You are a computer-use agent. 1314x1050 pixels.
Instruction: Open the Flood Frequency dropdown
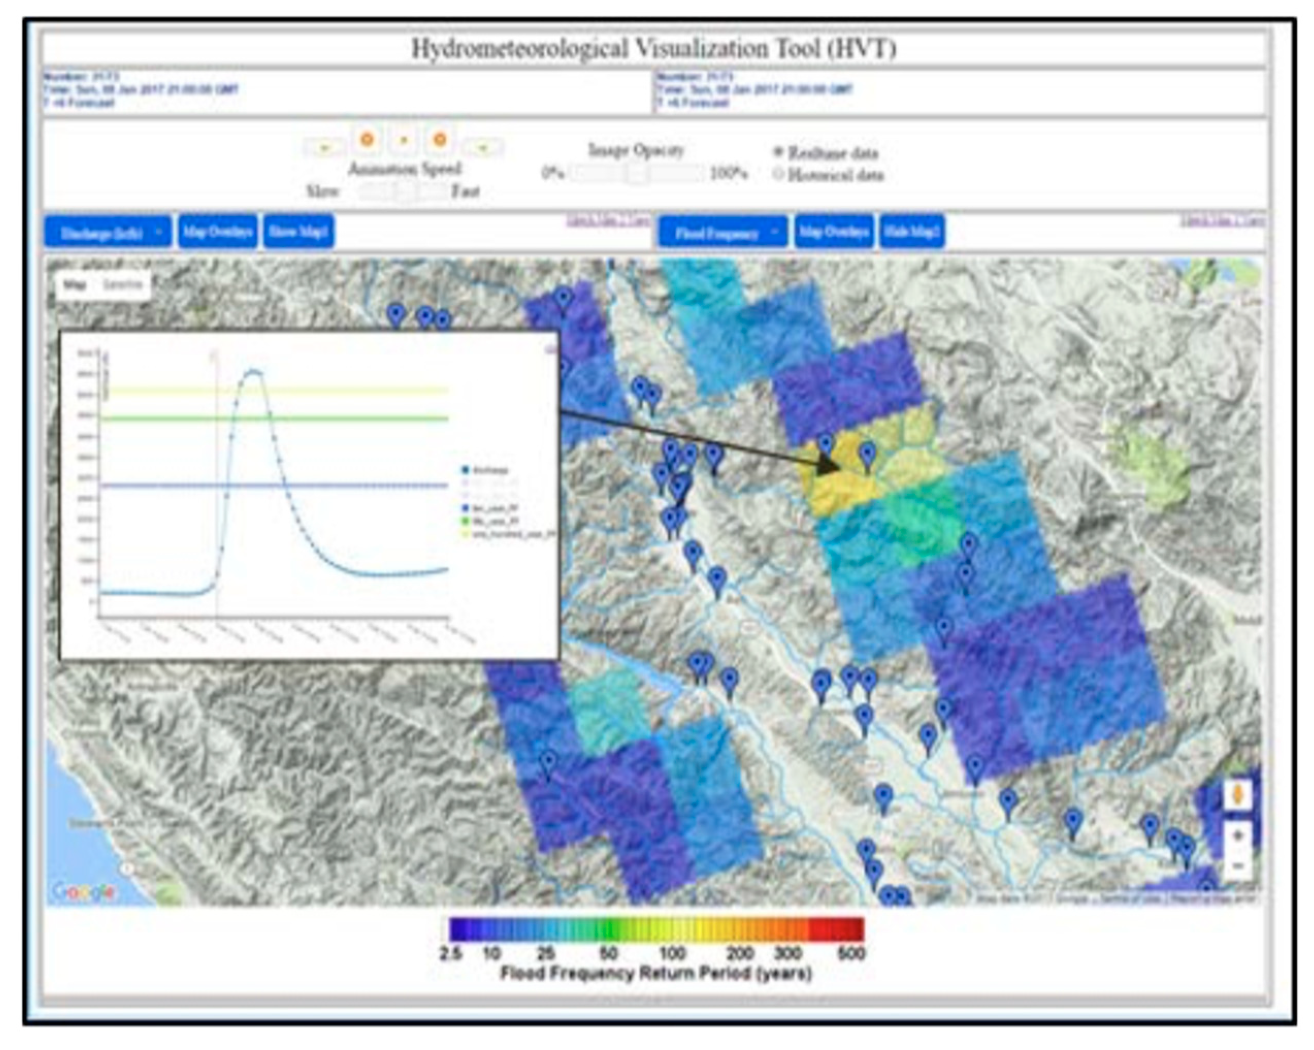tap(722, 233)
